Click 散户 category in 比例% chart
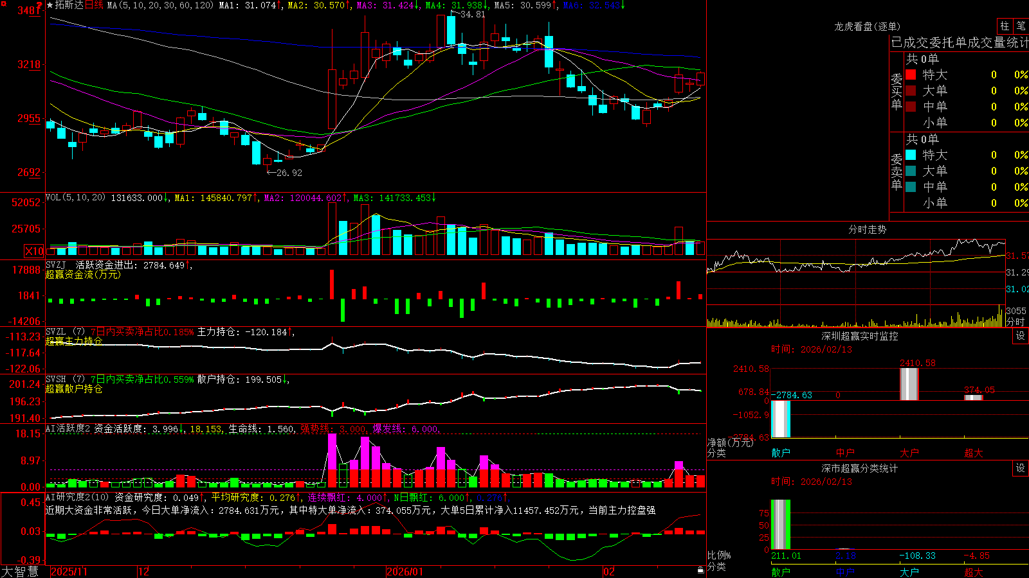This screenshot has height=578, width=1029. pyautogui.click(x=781, y=572)
